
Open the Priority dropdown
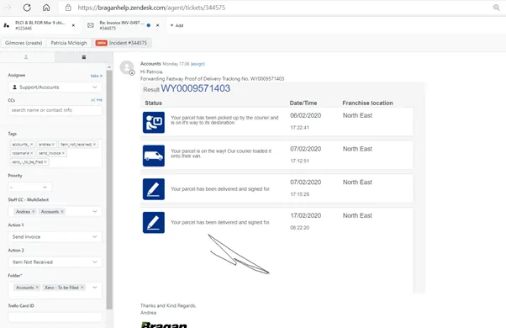coord(29,187)
